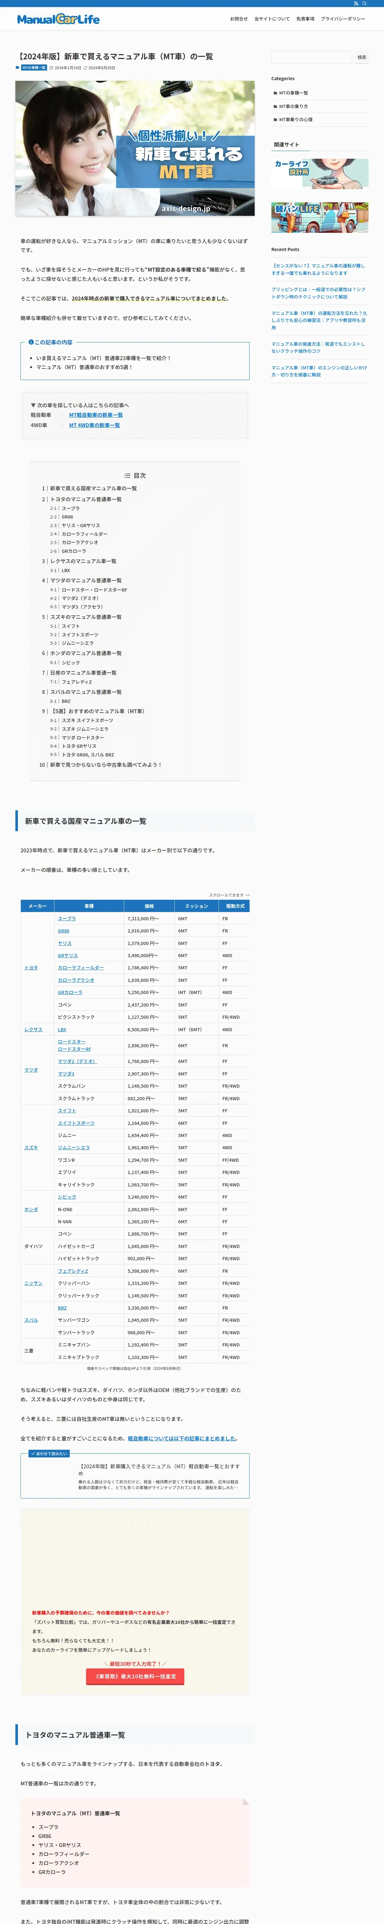Open recent post マニュアル車の発進方法
The width and height of the screenshot is (384, 1924).
coord(318,347)
